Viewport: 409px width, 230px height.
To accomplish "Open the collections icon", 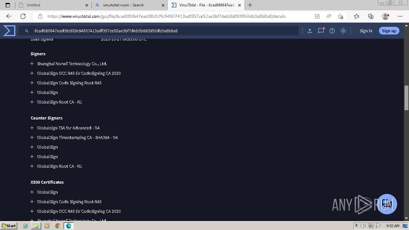I will [371, 16].
